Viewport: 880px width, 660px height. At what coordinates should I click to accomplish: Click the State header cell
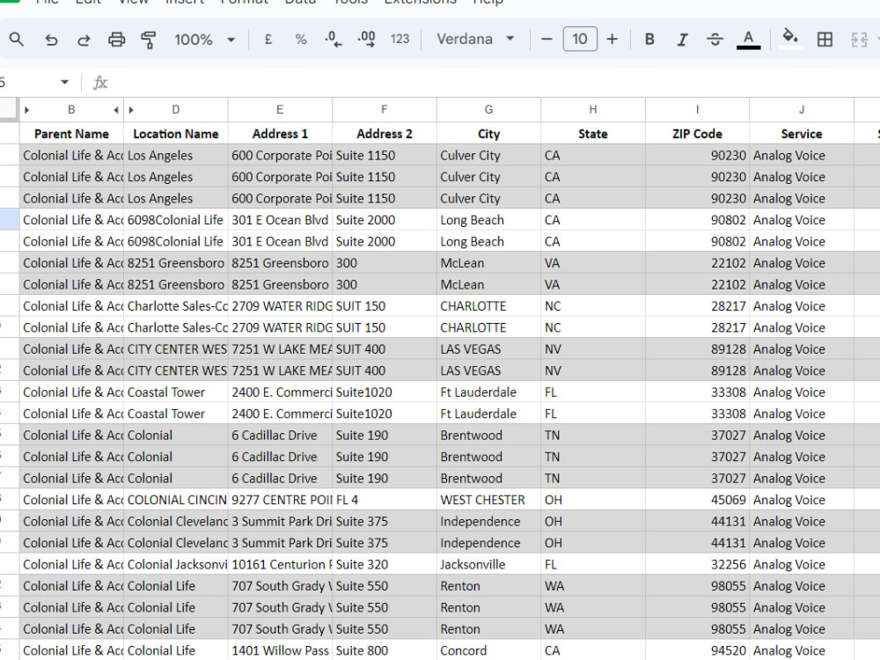coord(593,134)
